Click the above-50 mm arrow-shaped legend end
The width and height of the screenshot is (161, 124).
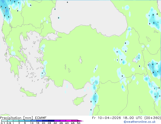(x=80, y=121)
